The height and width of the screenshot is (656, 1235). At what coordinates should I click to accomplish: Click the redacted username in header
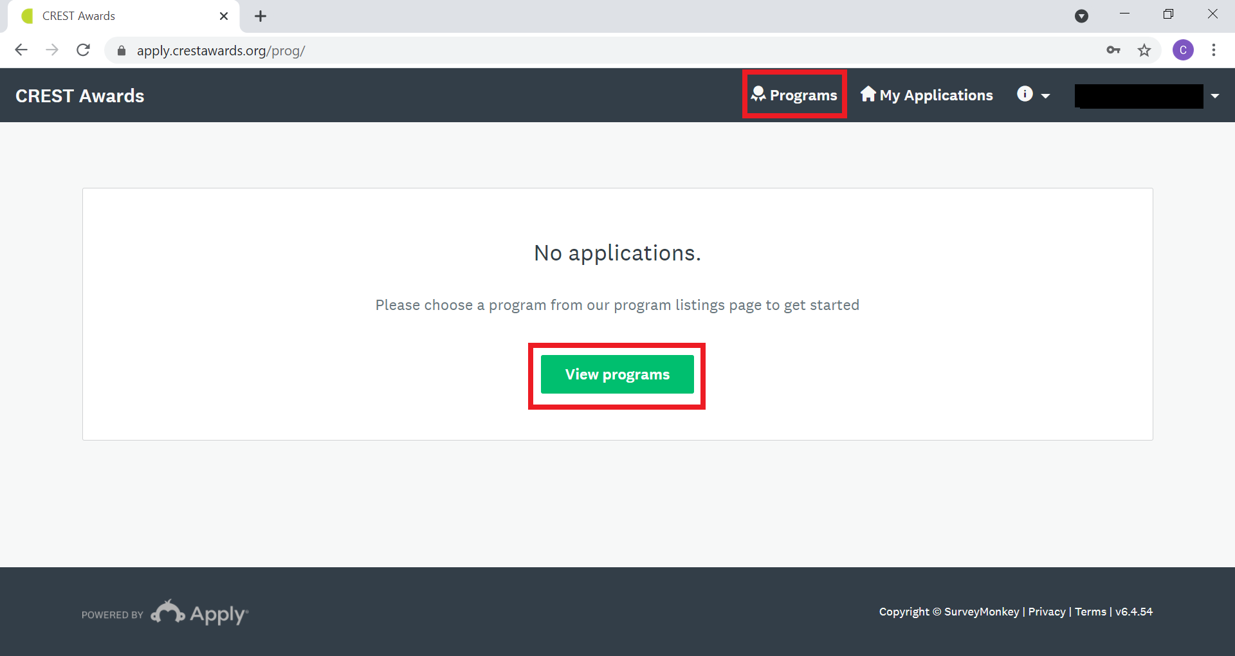click(x=1139, y=96)
